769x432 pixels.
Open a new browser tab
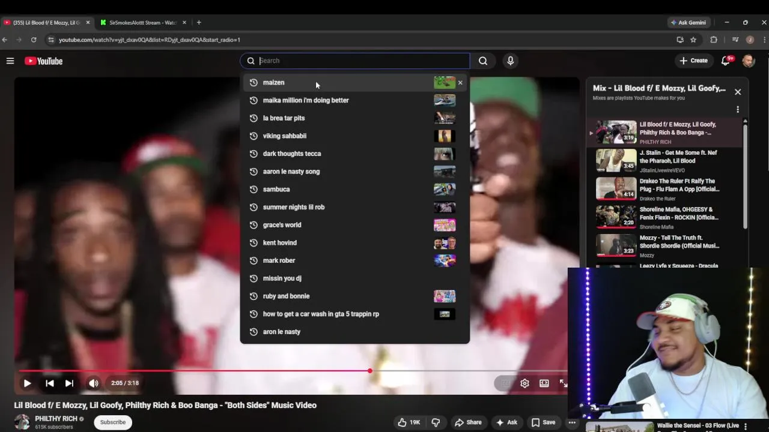click(x=199, y=23)
